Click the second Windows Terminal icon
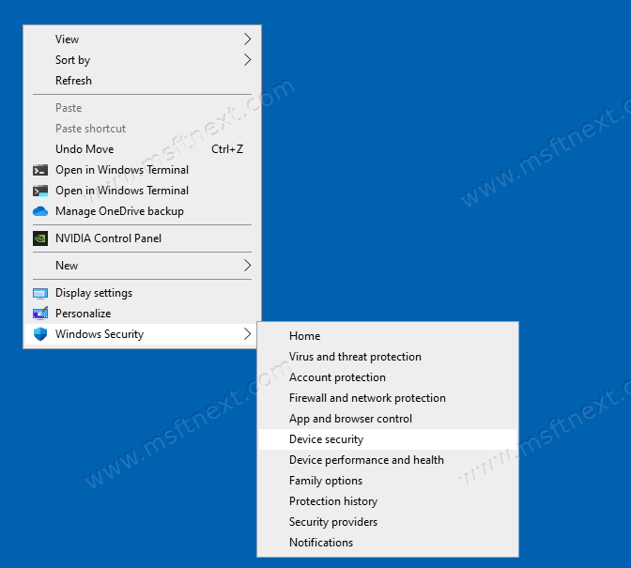This screenshot has height=568, width=631. (x=40, y=191)
